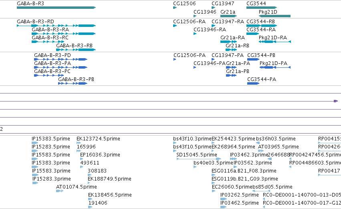
Task: Click the IP15283.5prime feature label
Action: click(51, 147)
